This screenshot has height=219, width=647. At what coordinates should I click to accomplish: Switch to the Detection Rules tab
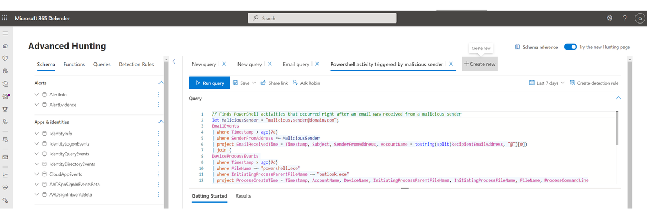(x=136, y=64)
